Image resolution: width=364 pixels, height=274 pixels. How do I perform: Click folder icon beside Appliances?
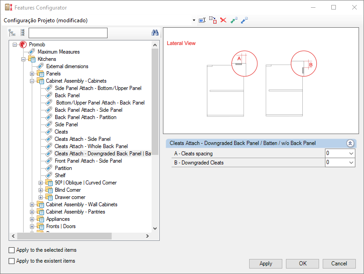40,219
